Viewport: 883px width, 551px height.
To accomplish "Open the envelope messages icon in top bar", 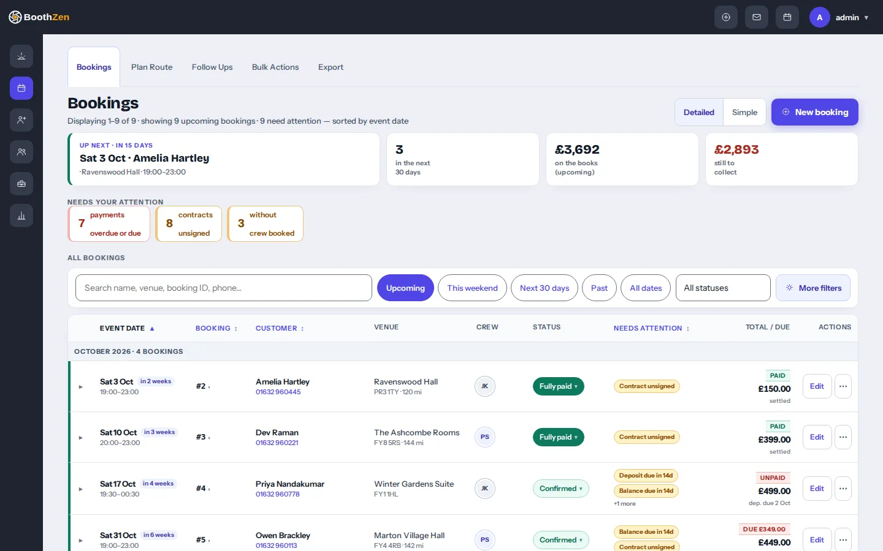I will [x=757, y=17].
